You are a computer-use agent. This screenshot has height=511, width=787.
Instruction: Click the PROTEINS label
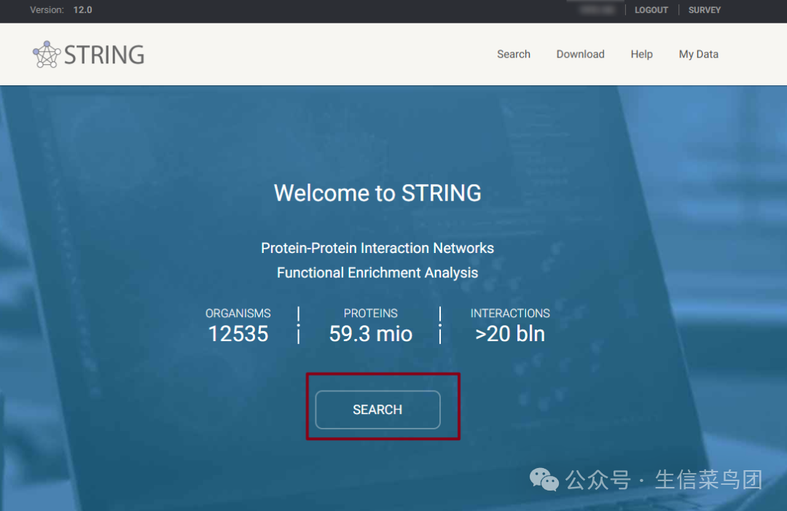tap(370, 313)
